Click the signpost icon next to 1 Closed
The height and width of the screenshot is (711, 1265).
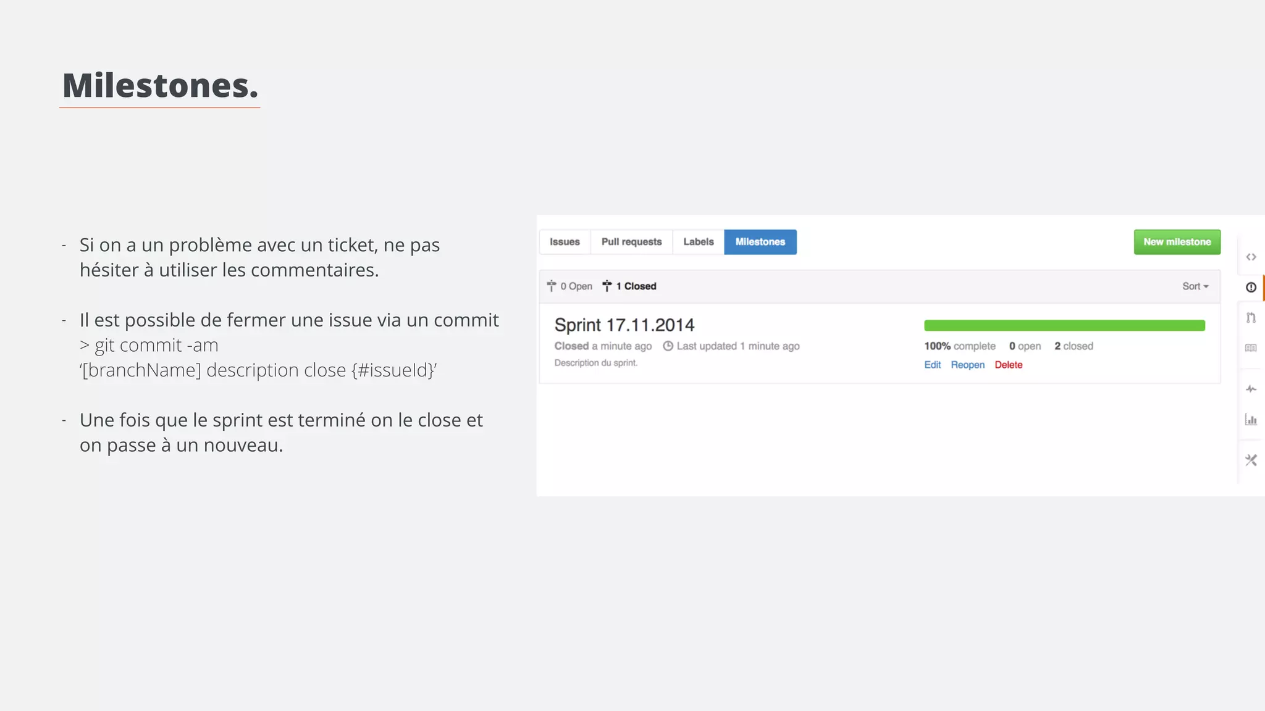click(607, 286)
